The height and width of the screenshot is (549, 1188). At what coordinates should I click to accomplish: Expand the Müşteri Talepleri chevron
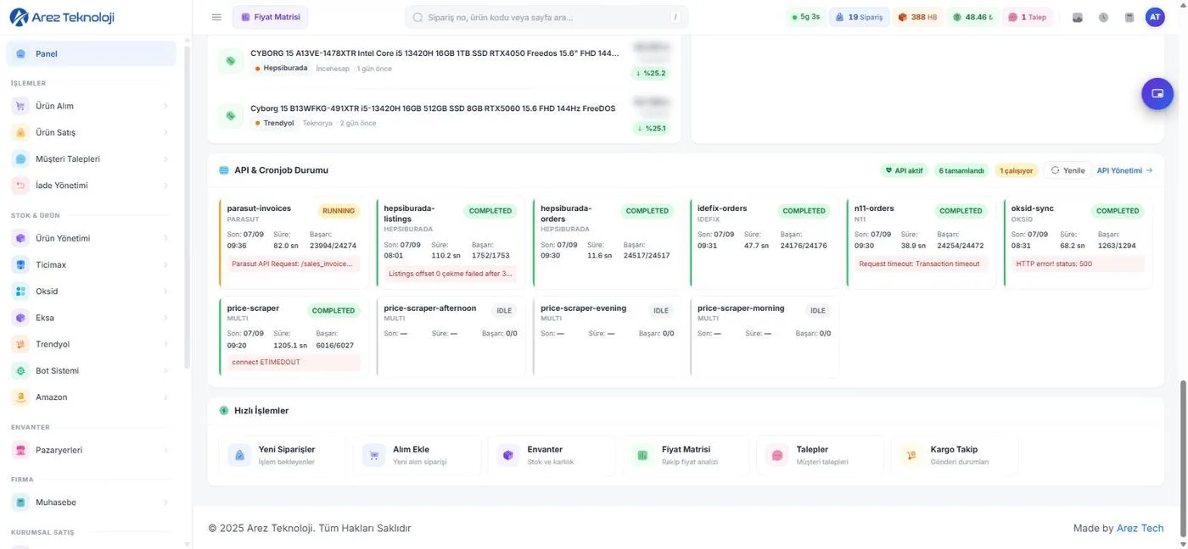(x=165, y=159)
